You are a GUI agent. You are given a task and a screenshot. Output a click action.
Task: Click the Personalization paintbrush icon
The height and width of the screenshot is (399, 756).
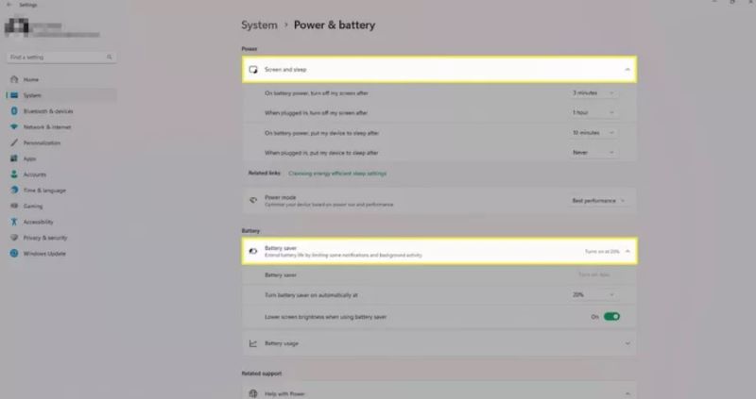point(14,142)
